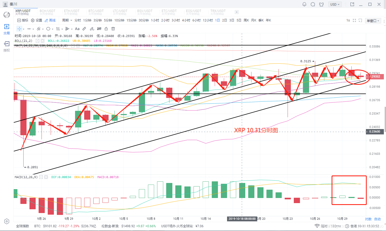Select the 1s refresh interval

(x=348, y=20)
